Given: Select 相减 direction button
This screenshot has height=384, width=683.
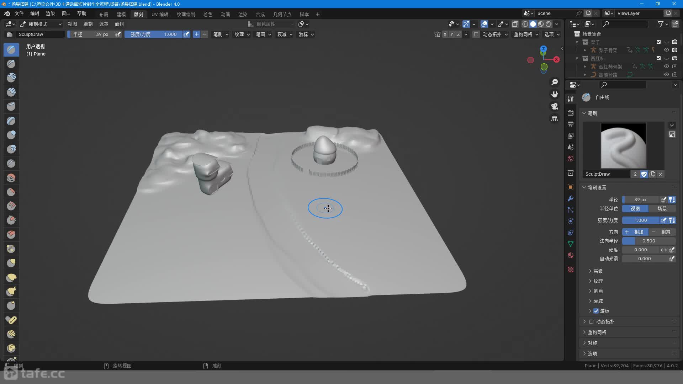Looking at the screenshot, I should point(662,232).
